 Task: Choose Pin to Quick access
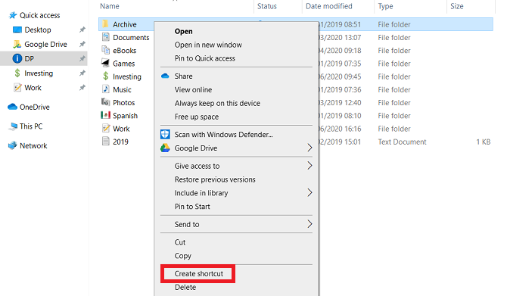205,58
